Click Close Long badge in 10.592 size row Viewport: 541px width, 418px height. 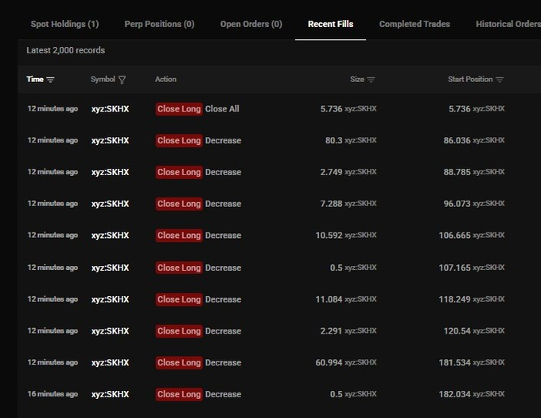(x=179, y=236)
